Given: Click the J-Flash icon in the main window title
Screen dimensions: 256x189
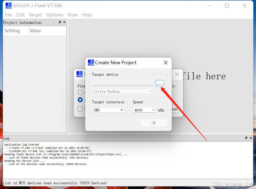Looking at the screenshot, I should pyautogui.click(x=8, y=5).
